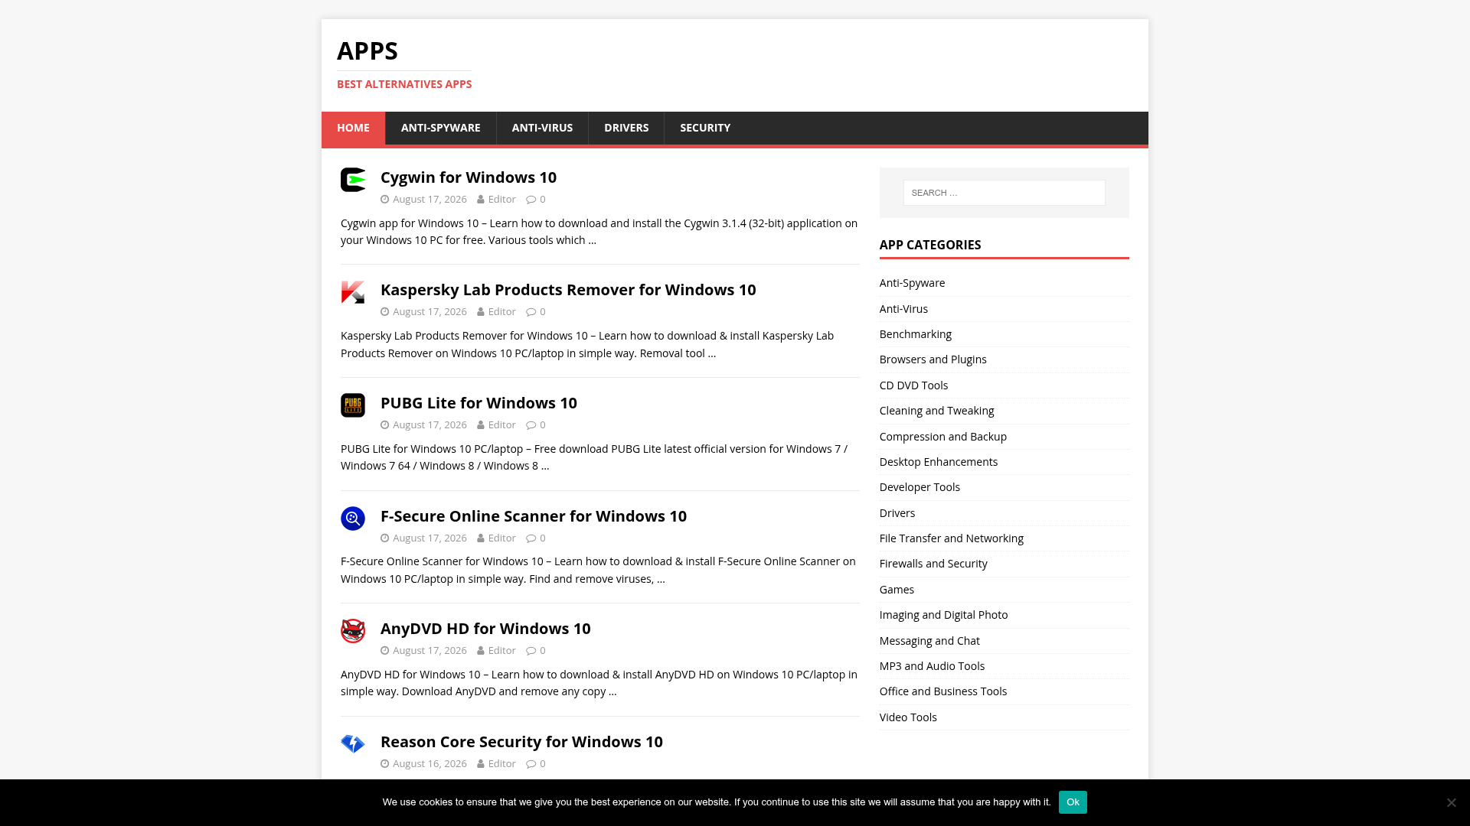Image resolution: width=1470 pixels, height=826 pixels.
Task: Select Games category in sidebar
Action: pos(897,590)
